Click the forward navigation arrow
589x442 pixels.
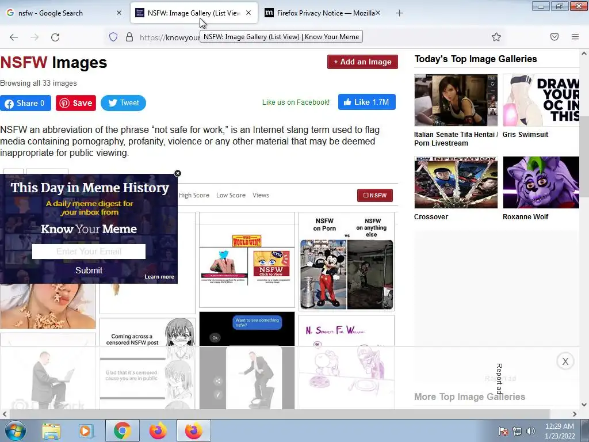(35, 37)
